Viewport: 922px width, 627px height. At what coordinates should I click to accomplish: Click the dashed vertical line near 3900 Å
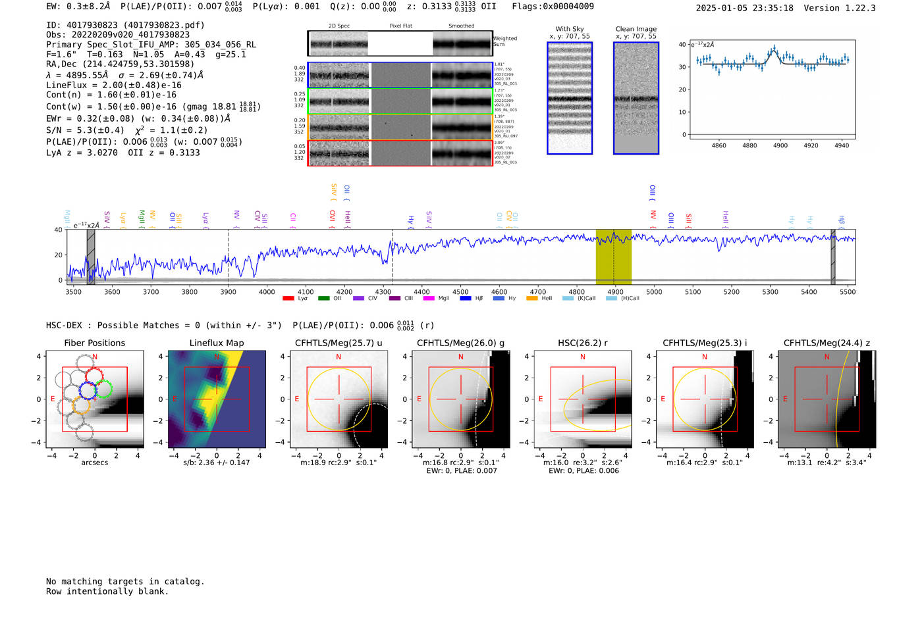229,257
